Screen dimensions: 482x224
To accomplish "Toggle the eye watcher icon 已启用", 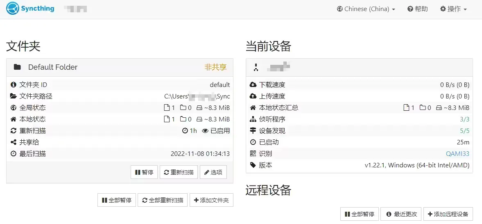I will 205,131.
